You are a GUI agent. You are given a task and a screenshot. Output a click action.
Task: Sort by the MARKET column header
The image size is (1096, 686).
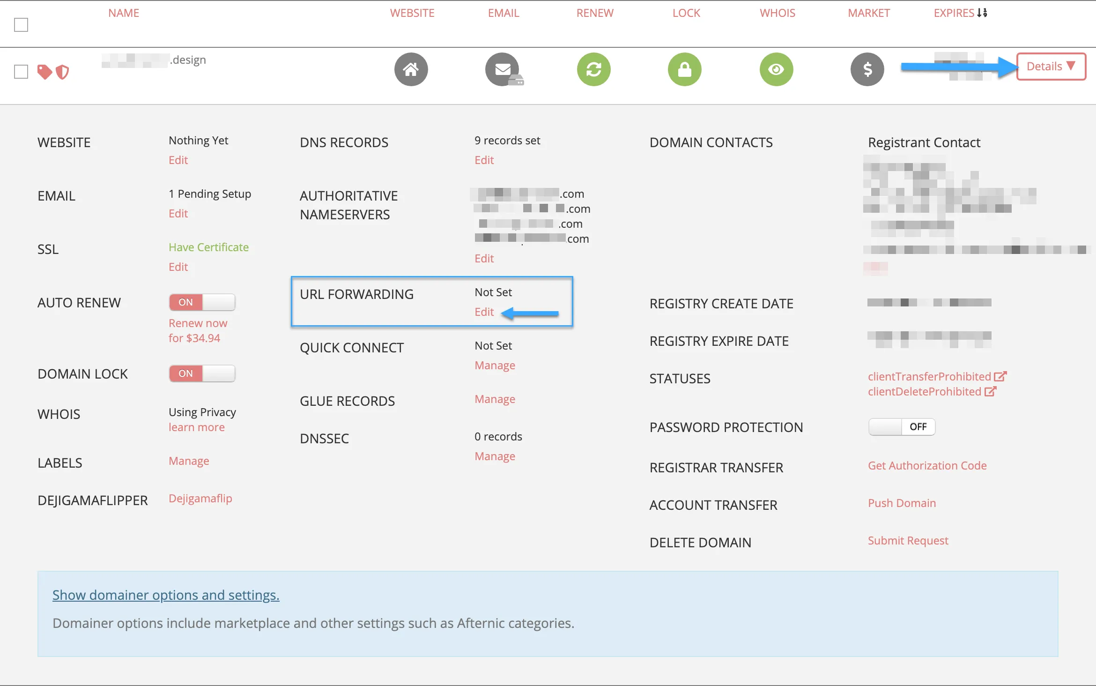point(869,13)
